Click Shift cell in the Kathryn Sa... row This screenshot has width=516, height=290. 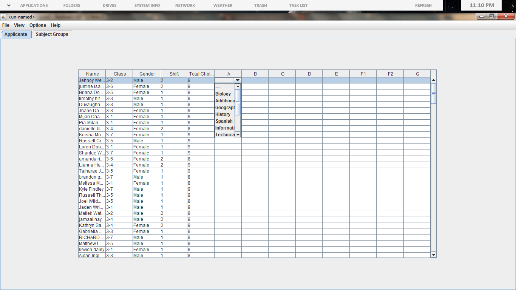174,225
